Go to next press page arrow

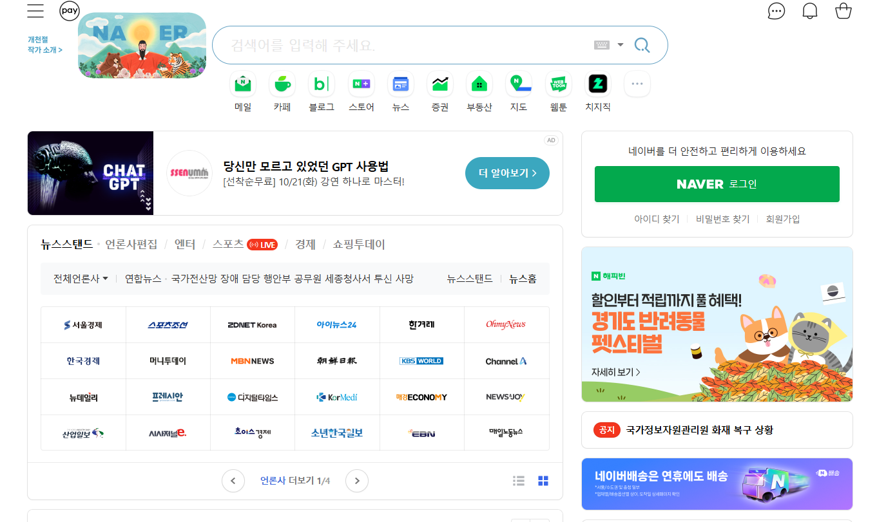(357, 481)
